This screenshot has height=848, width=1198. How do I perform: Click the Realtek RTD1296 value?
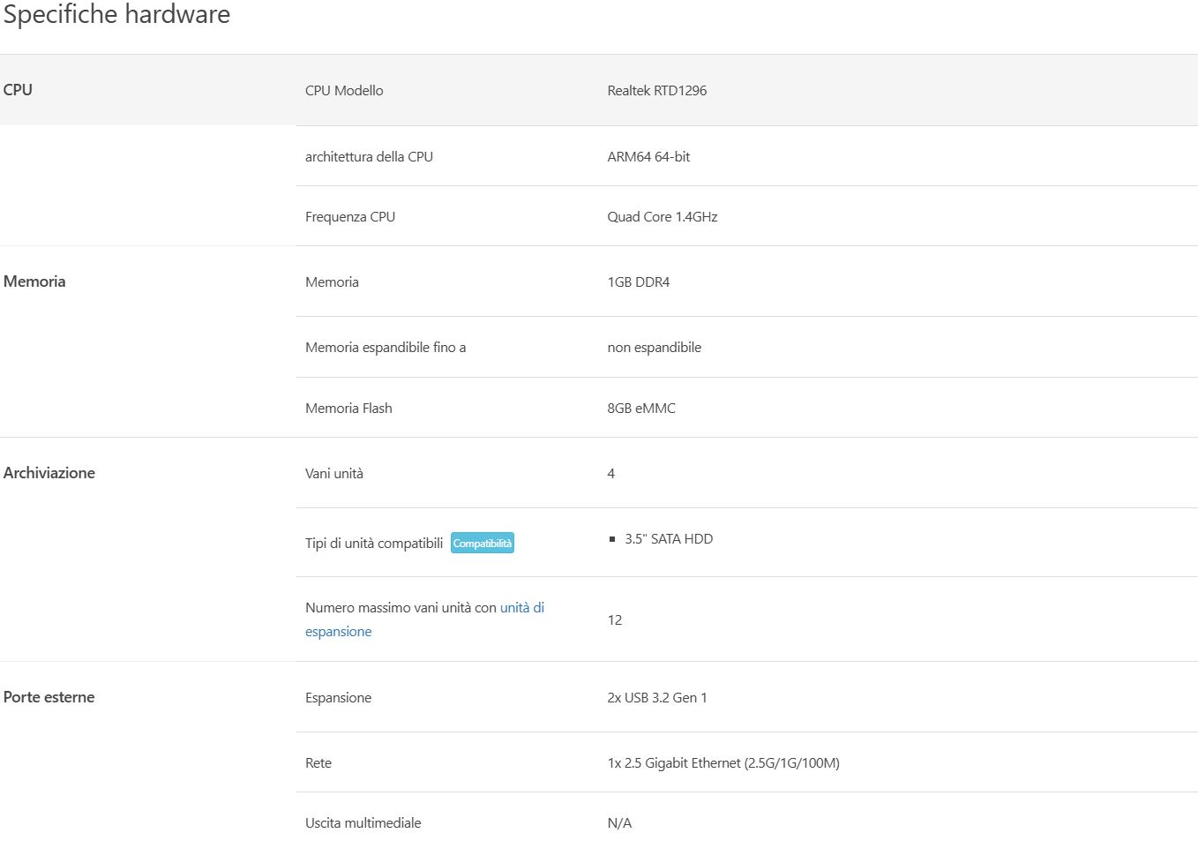(656, 91)
